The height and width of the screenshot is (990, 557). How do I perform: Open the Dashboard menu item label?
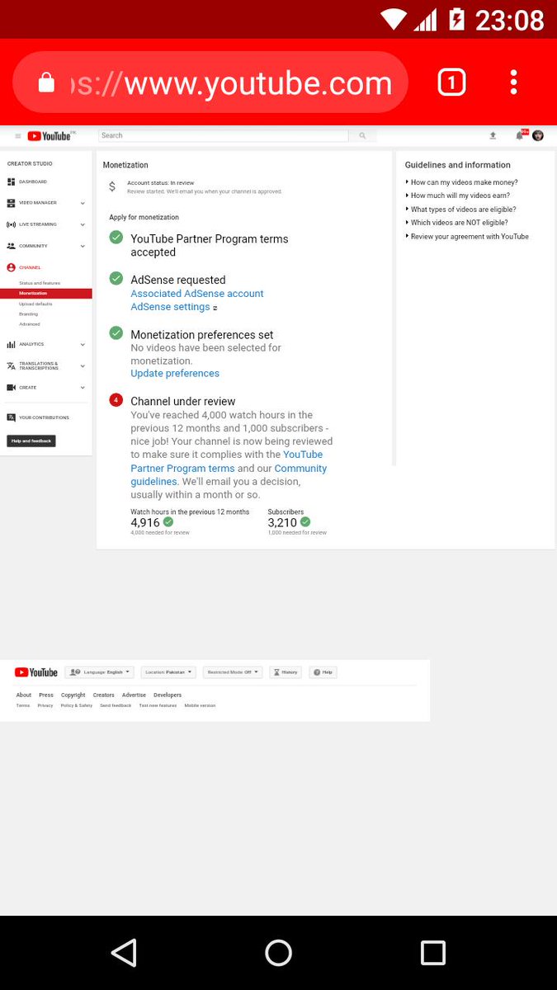point(33,181)
